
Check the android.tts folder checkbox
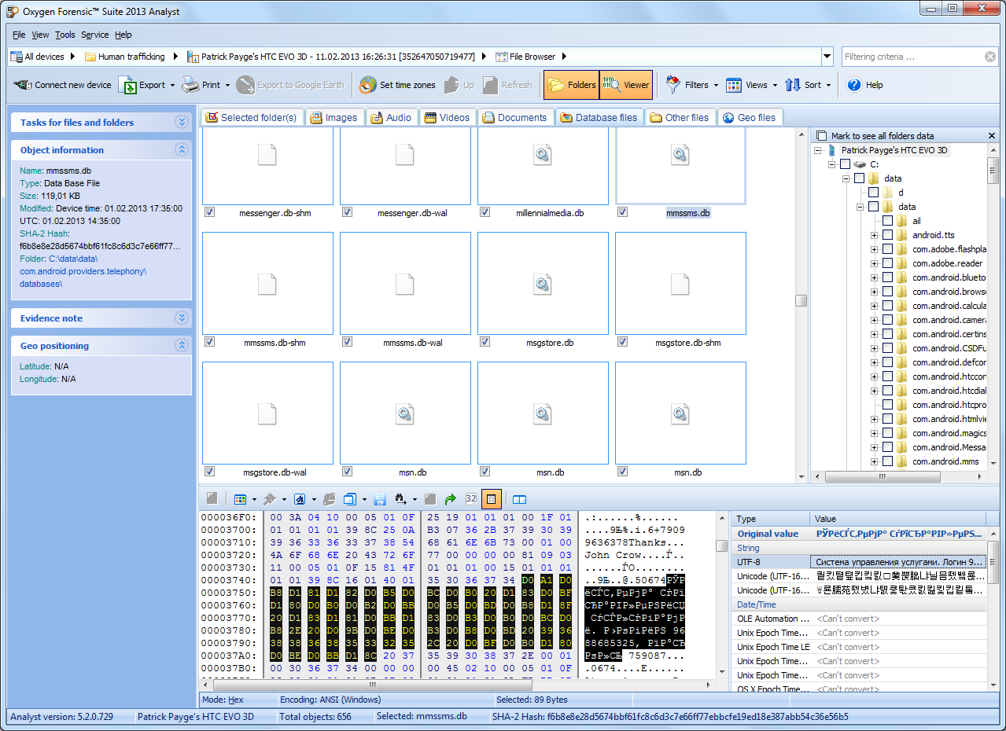click(x=887, y=235)
